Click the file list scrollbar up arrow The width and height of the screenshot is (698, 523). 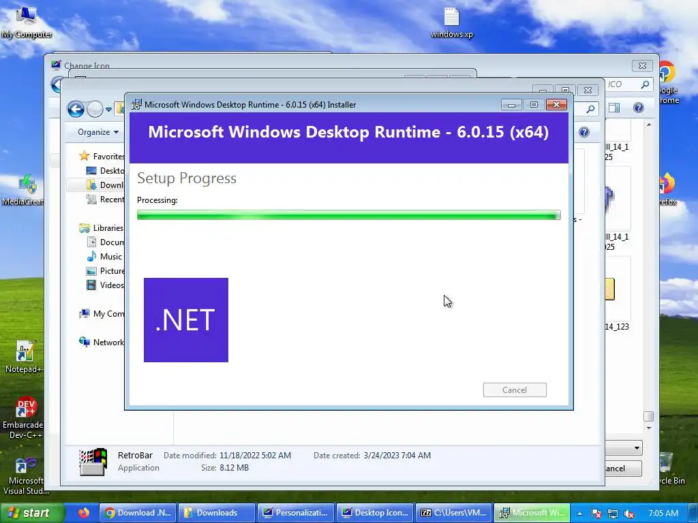point(649,125)
